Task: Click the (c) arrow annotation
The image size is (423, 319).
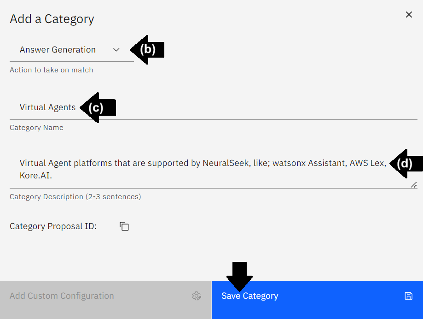Action: point(98,107)
